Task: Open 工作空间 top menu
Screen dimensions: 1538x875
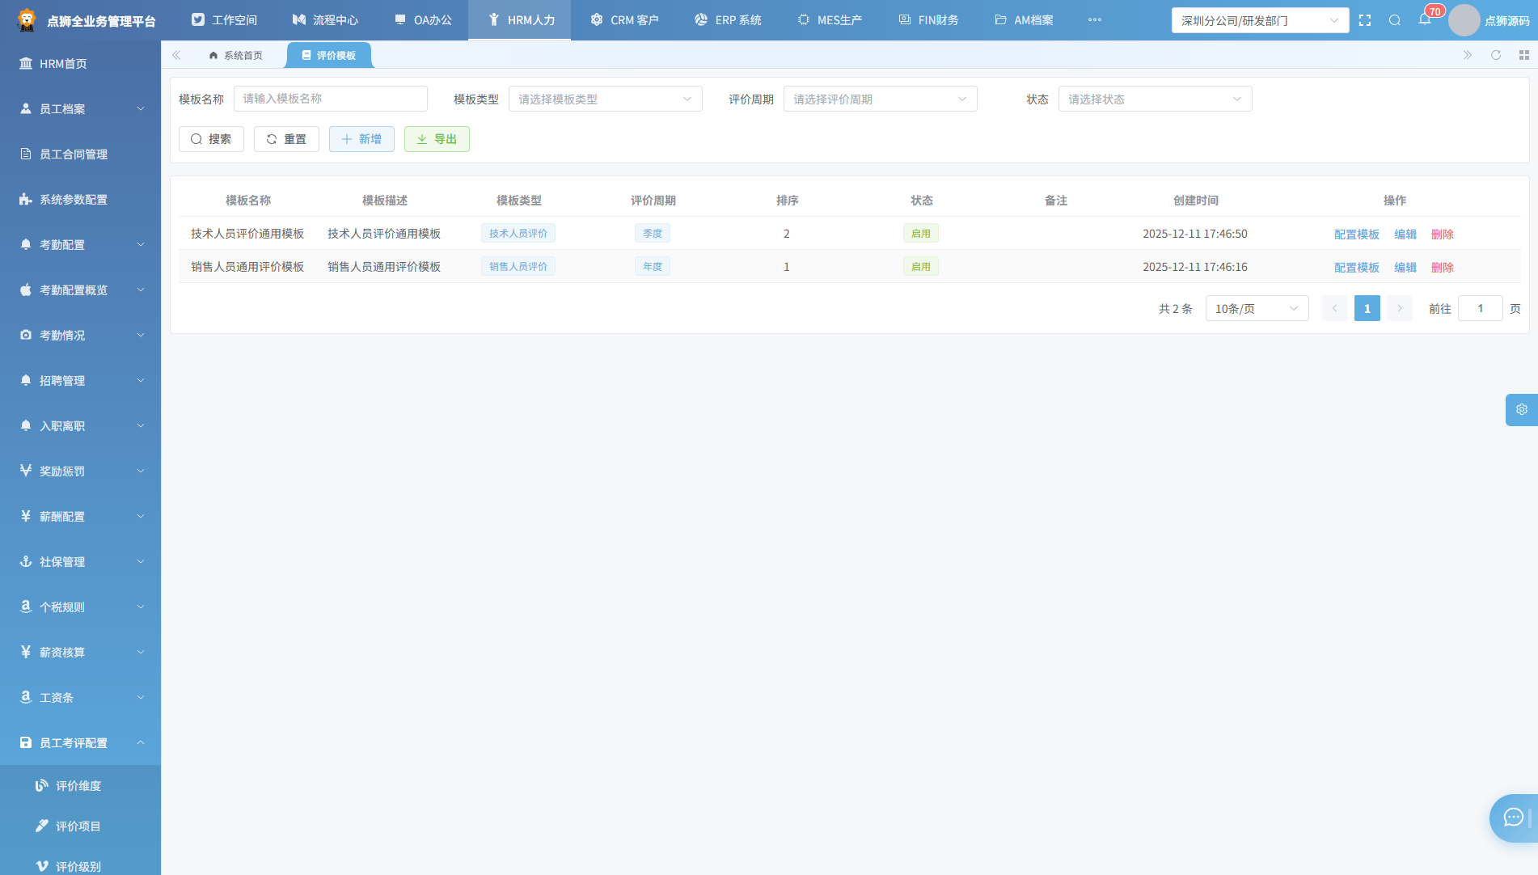Action: 224,20
